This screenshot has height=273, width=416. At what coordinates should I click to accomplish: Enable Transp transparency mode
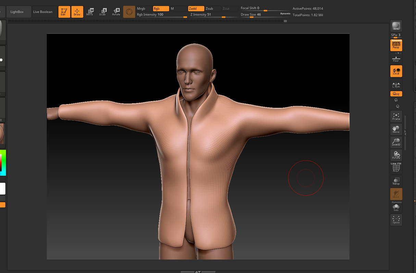tap(396, 181)
